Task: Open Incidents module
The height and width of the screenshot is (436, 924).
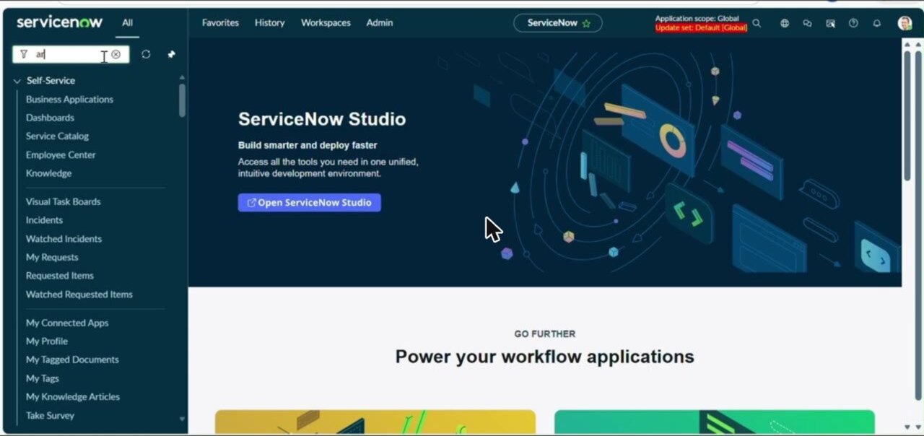Action: tap(44, 220)
